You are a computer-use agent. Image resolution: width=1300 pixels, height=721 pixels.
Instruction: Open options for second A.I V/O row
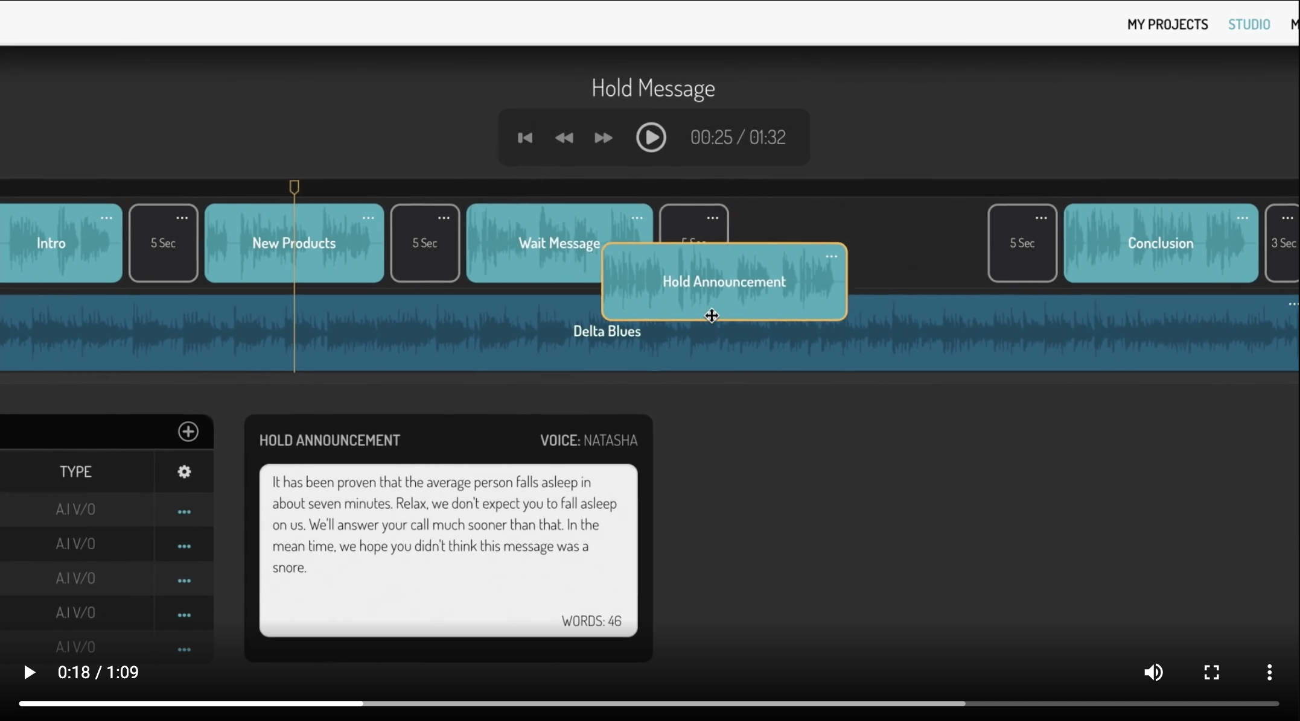tap(184, 546)
